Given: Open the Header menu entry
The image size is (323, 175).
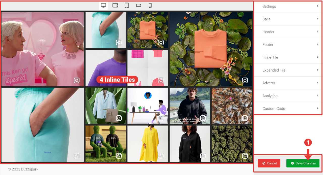Looking at the screenshot, I should tap(288, 32).
